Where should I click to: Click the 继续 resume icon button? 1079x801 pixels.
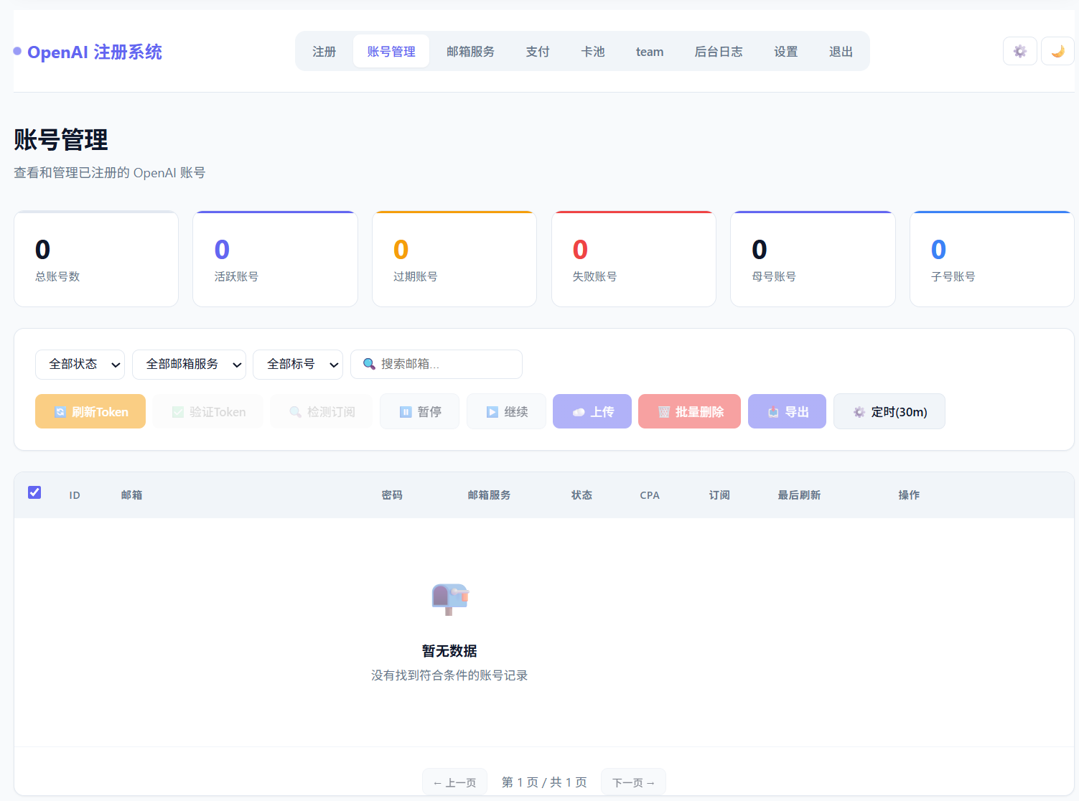[x=506, y=411]
